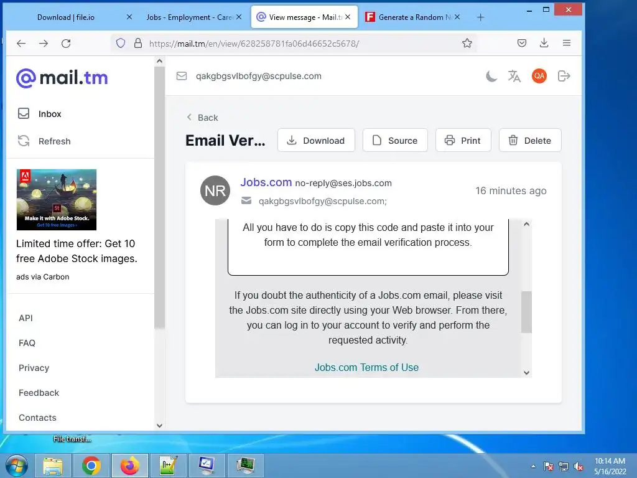Click email body scroll down arrow
The width and height of the screenshot is (637, 478).
[x=526, y=373]
